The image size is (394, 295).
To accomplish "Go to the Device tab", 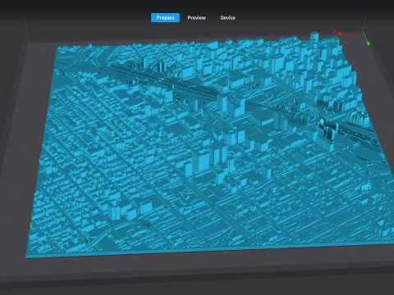I will point(228,18).
